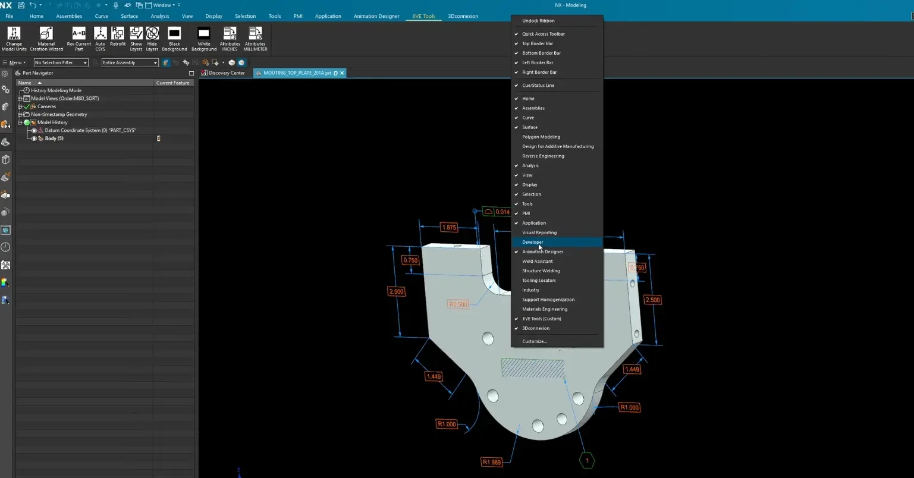This screenshot has height=478, width=914.
Task: Click the Undo arrow icon
Action: click(x=33, y=5)
